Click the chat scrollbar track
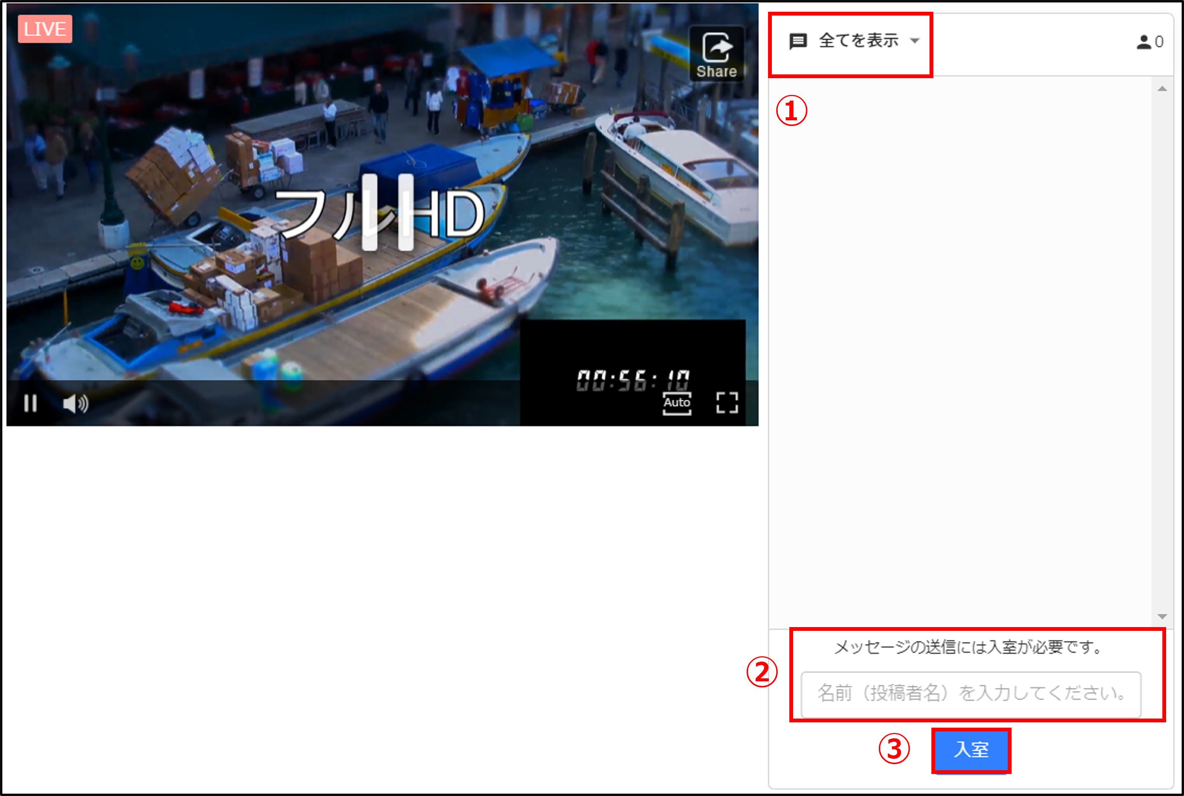1184x796 pixels. point(1162,353)
